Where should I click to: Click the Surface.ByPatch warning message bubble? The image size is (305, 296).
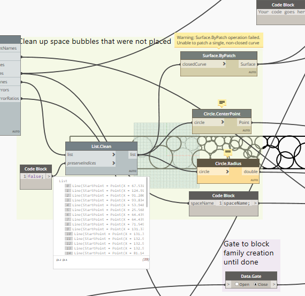pos(219,40)
